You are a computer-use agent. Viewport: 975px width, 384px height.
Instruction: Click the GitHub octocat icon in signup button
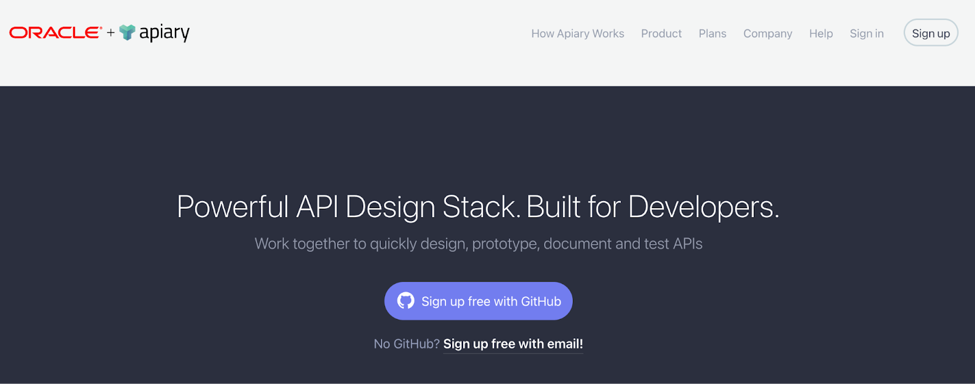click(406, 301)
